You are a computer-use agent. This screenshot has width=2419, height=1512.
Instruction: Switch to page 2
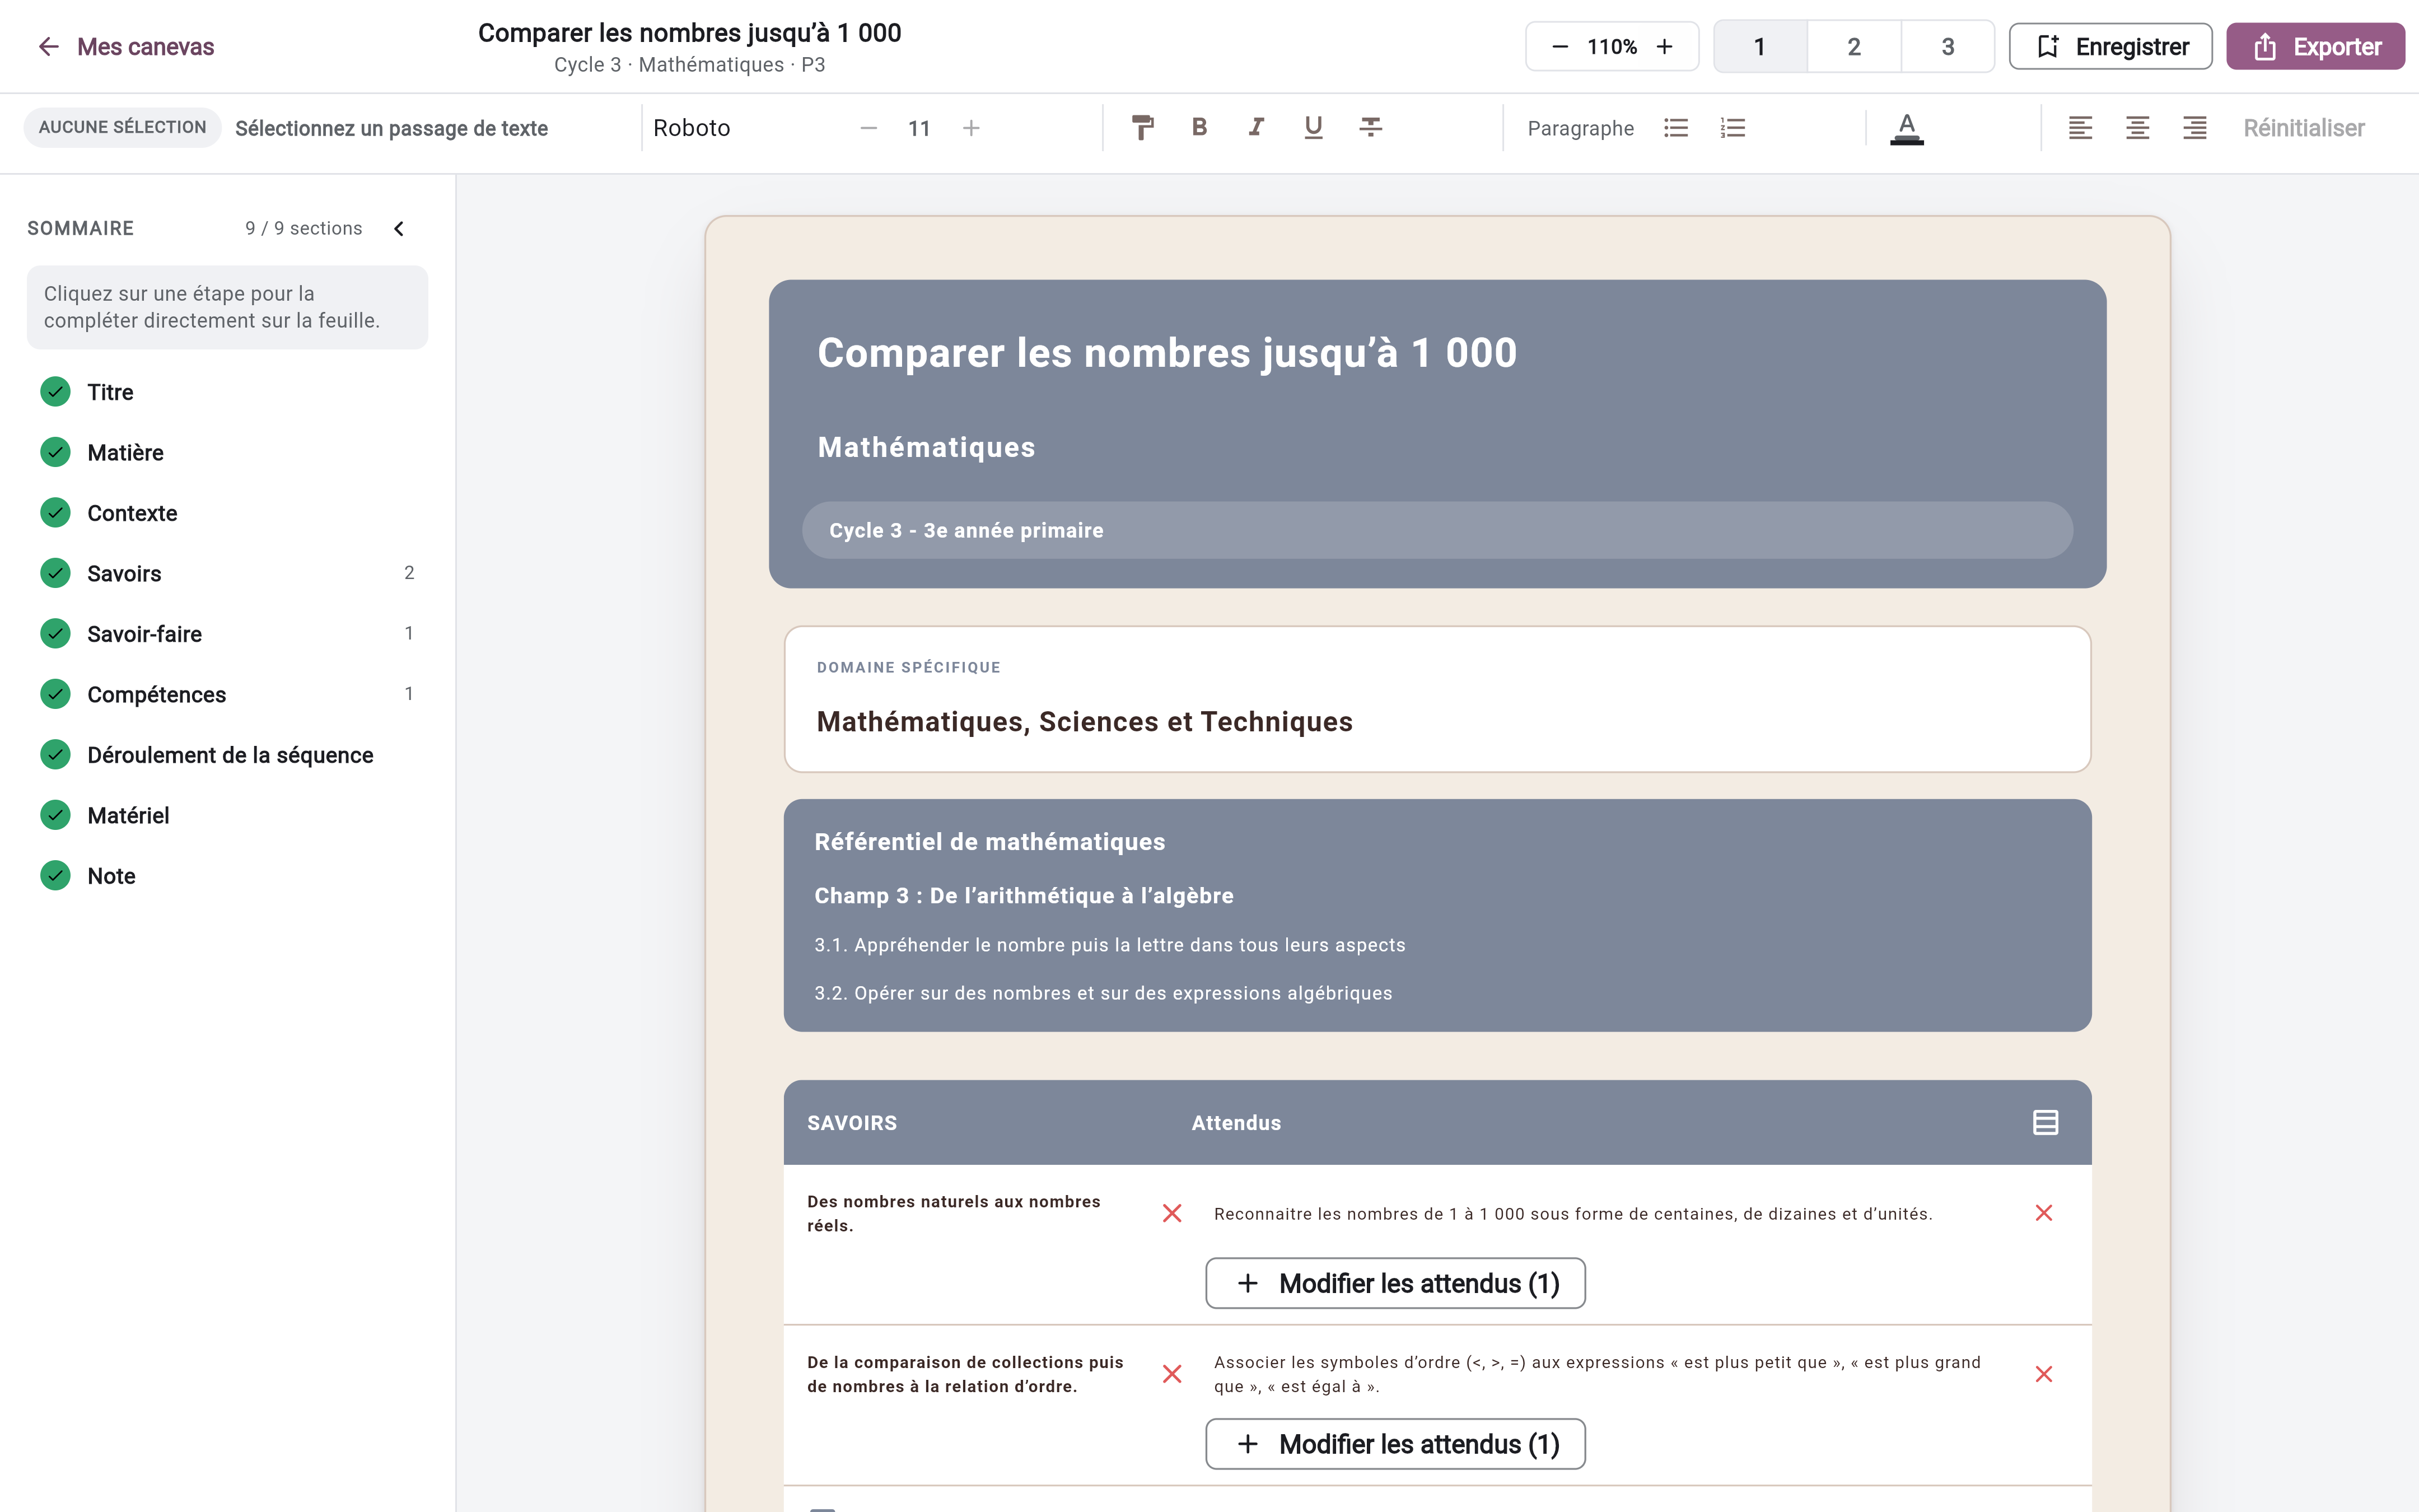pos(1854,47)
